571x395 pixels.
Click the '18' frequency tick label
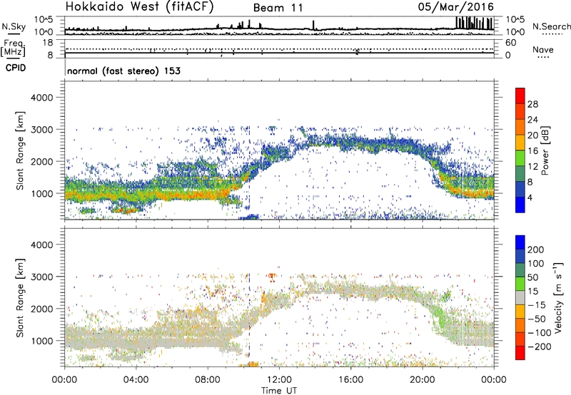[48, 43]
